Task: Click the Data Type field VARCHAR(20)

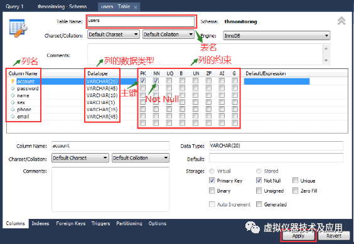Action: pos(276,146)
